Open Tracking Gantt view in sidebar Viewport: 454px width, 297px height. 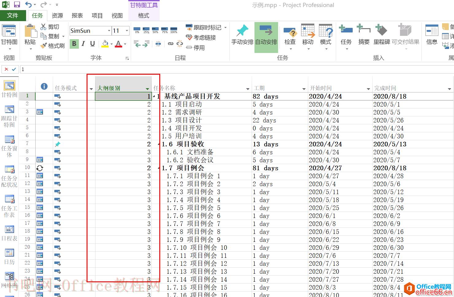click(10, 116)
